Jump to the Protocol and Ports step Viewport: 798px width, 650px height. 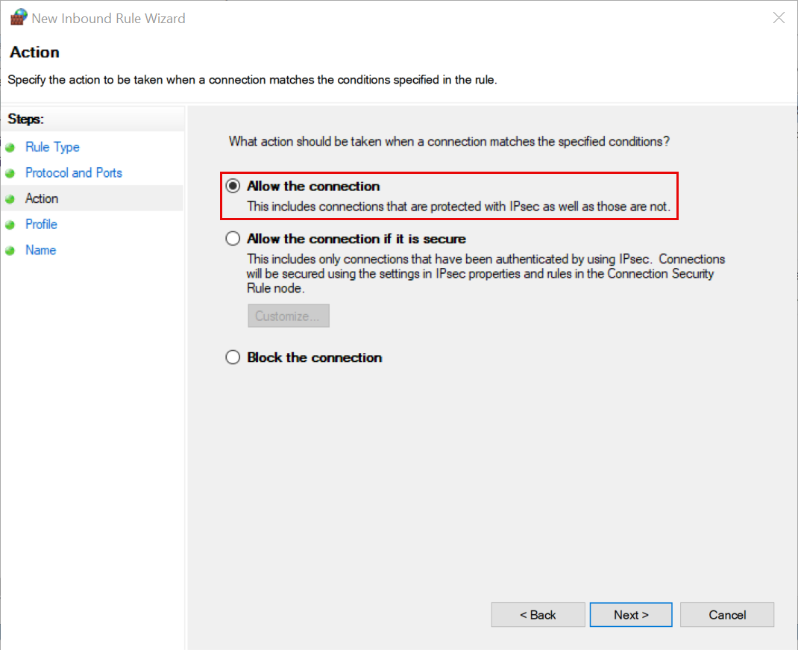click(73, 173)
